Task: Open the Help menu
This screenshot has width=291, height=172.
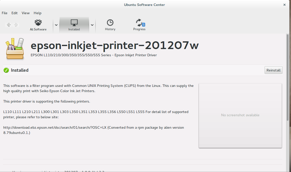Action: point(37,13)
